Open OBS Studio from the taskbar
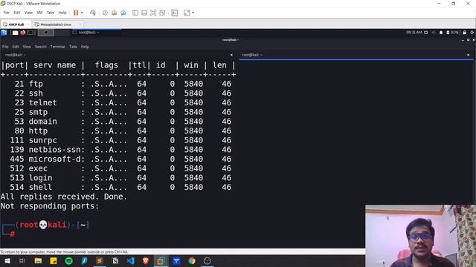476x267 pixels. point(208,260)
